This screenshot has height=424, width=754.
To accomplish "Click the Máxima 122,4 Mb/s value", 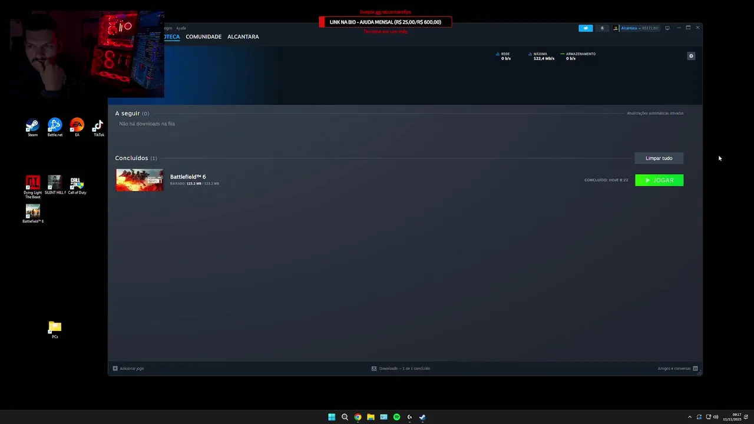I will coord(544,59).
